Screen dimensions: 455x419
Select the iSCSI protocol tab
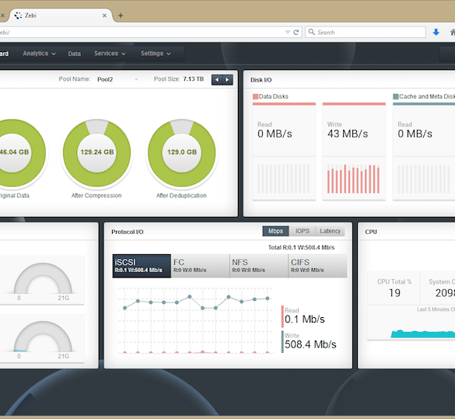coord(142,266)
